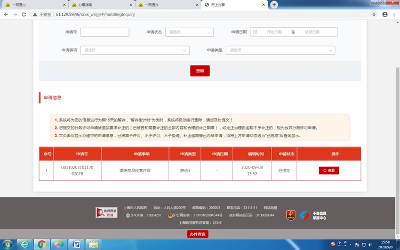Click the 政府网站找错 badge icon

[x=107, y=213]
